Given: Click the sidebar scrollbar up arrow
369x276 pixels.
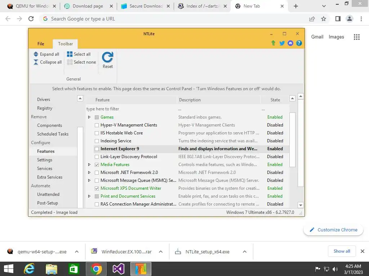Looking at the screenshot, I should 80,98.
